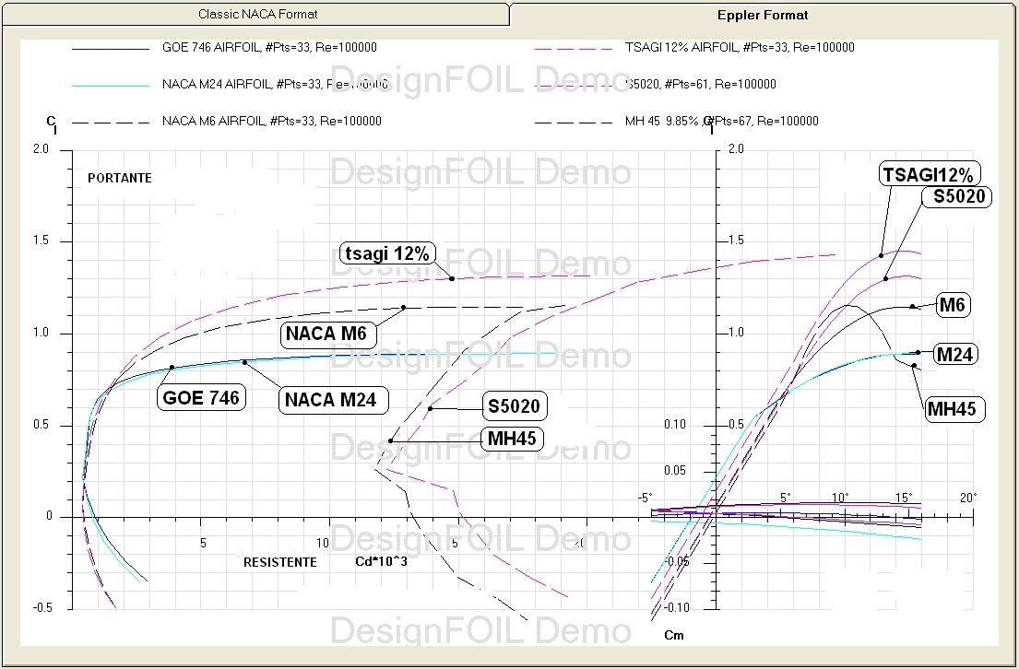Viewport: 1019px width, 669px height.
Task: Click the PORTANTE axis label
Action: pos(120,178)
